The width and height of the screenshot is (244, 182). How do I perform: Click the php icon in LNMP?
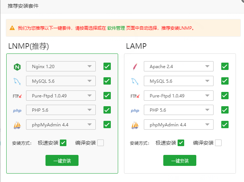click(x=17, y=111)
